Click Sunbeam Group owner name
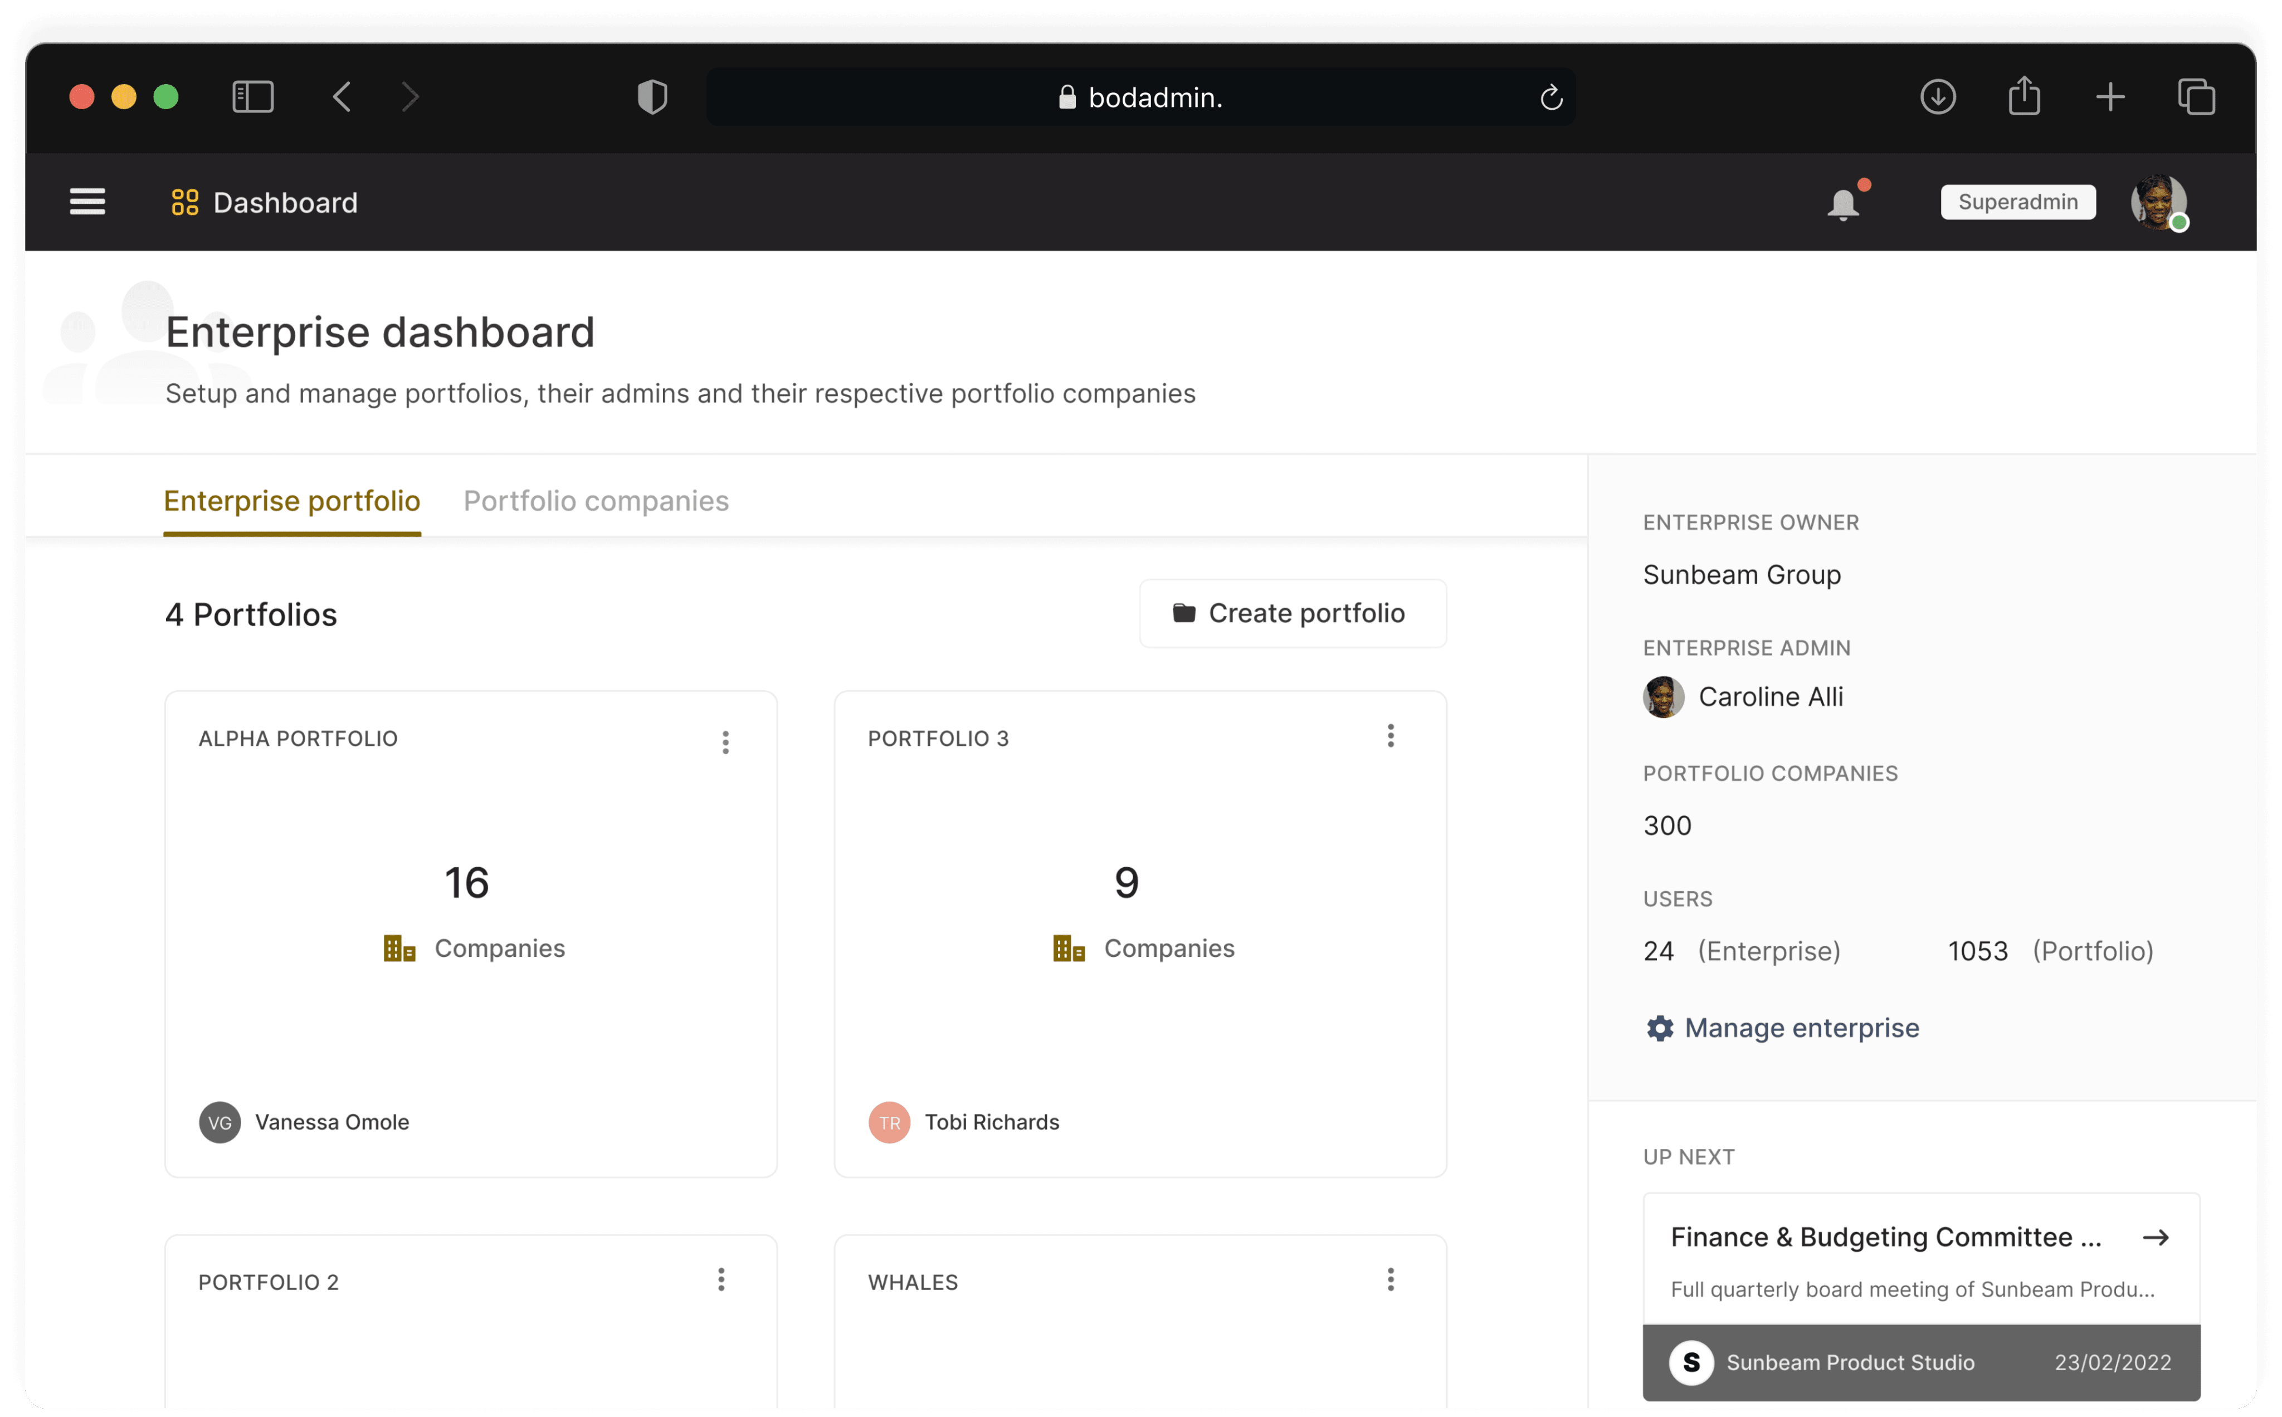Viewport: 2282px width, 1417px height. [1741, 574]
